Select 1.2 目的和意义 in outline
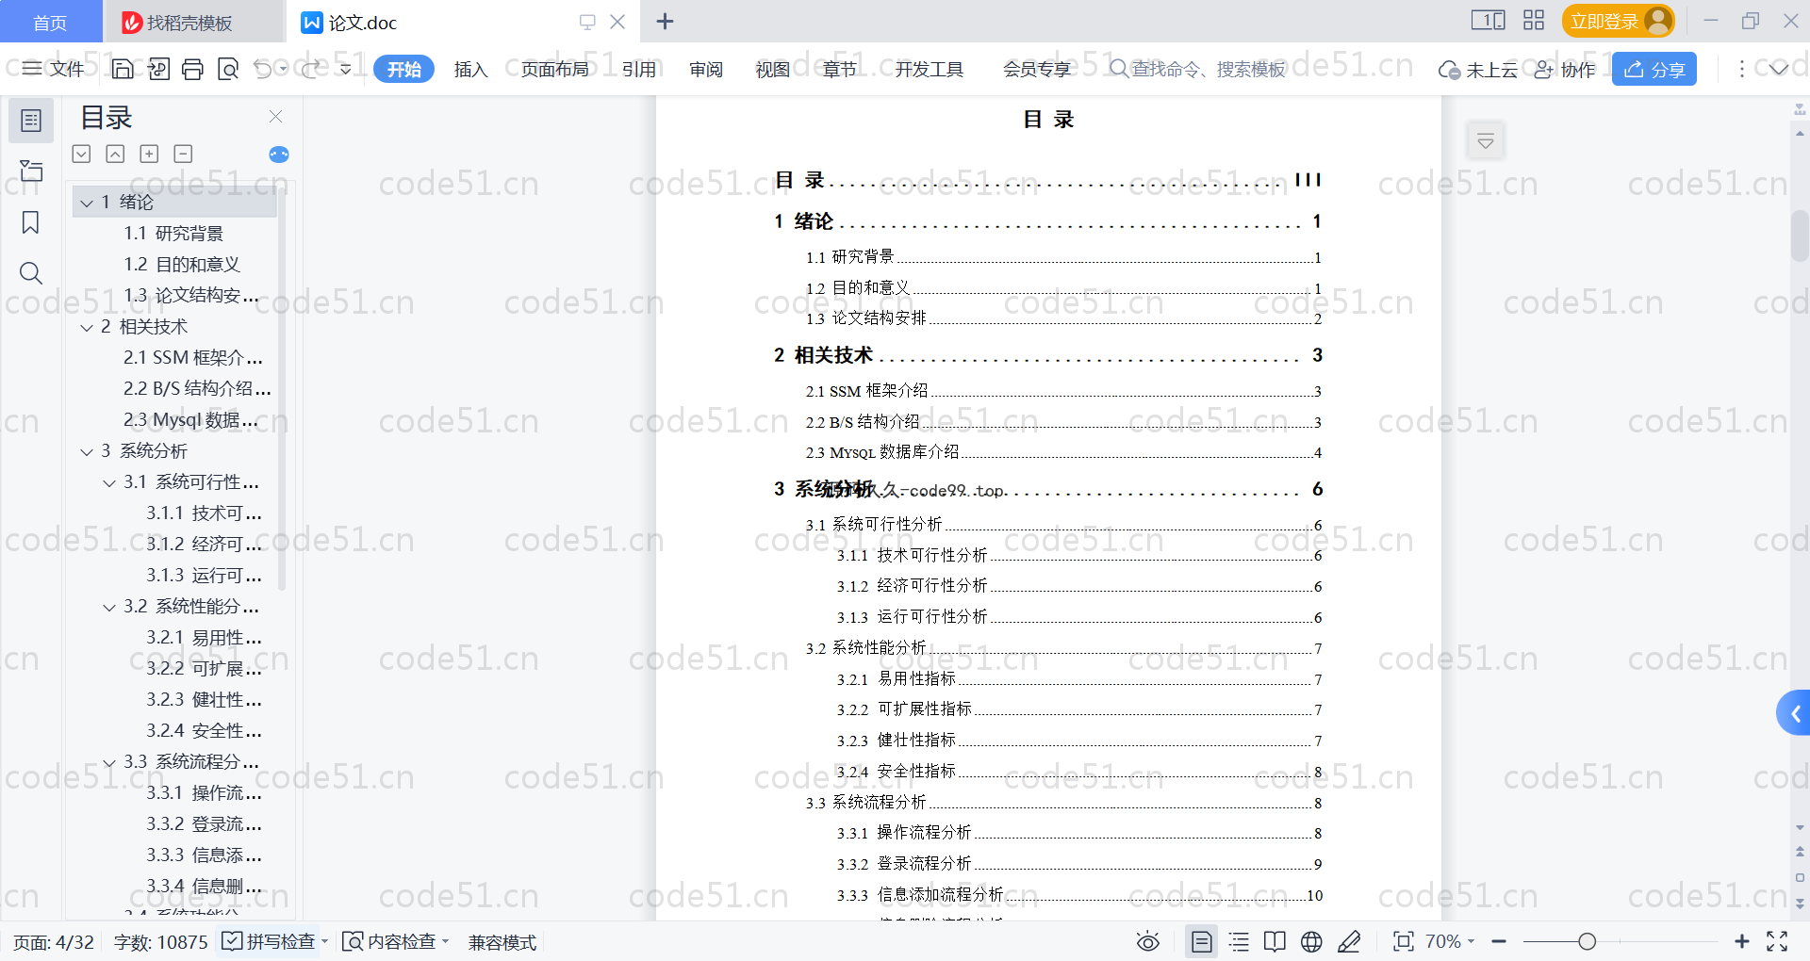The height and width of the screenshot is (961, 1810). pyautogui.click(x=182, y=265)
